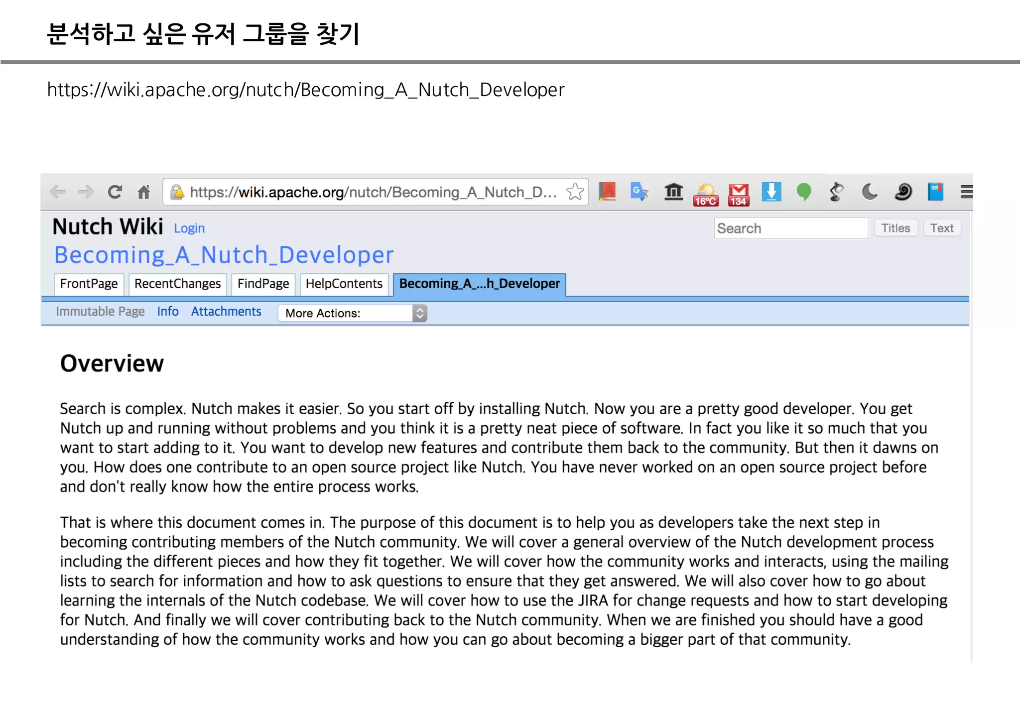The height and width of the screenshot is (706, 1020).
Task: Open the HelpContents tab
Action: click(x=344, y=284)
